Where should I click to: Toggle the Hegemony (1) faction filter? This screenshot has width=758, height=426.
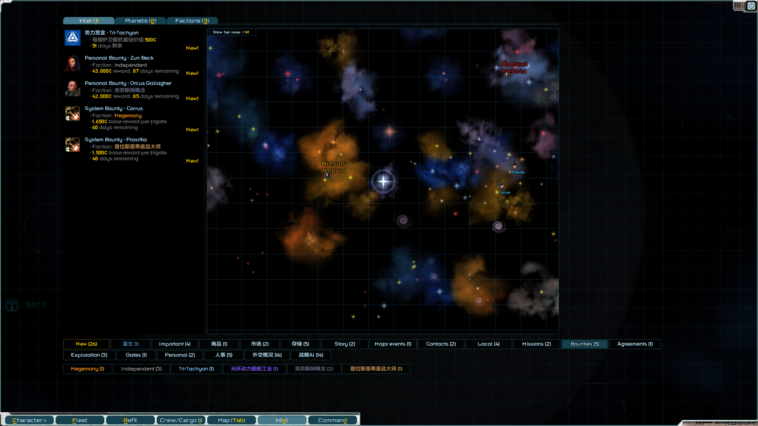(x=87, y=369)
